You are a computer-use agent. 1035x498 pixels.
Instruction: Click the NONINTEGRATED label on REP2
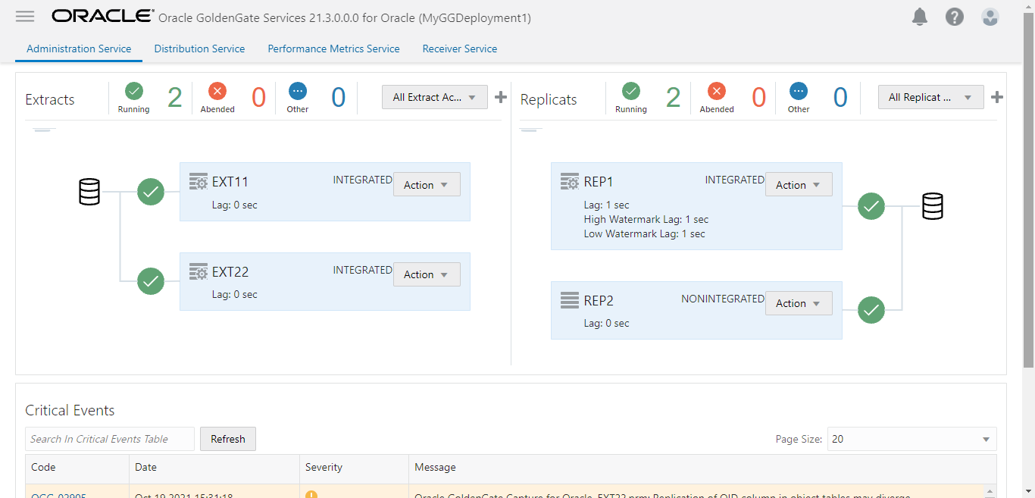tap(723, 299)
